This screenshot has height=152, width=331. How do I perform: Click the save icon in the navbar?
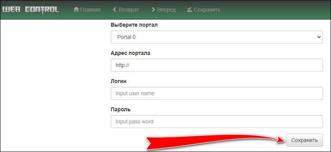189,9
